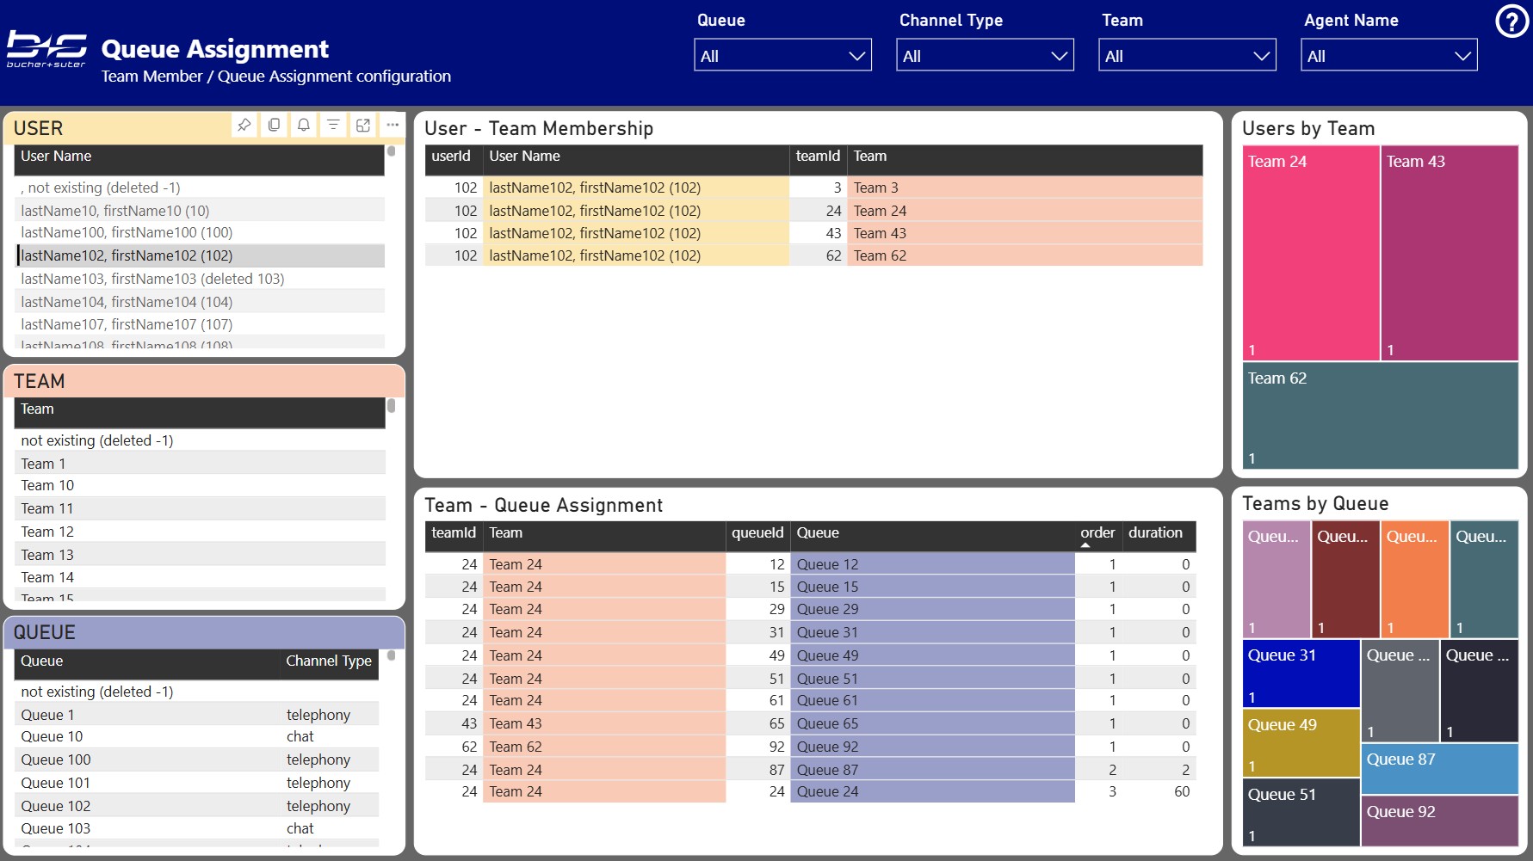1533x861 pixels.
Task: Enter focus mode for the USER visual
Action: [x=363, y=125]
